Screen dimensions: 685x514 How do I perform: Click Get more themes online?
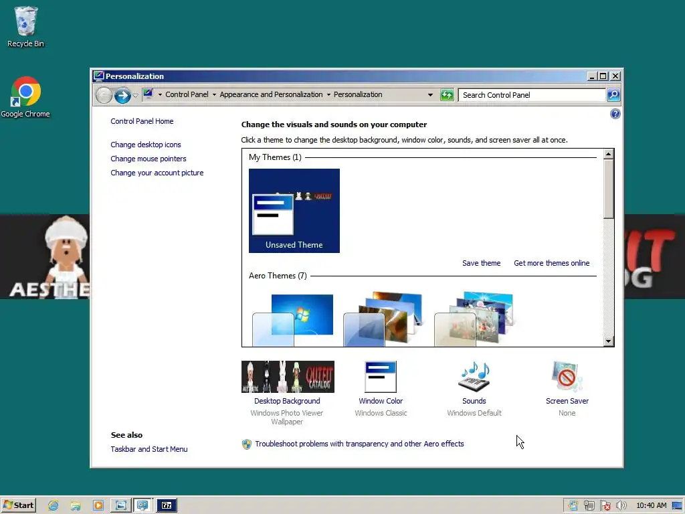(551, 263)
